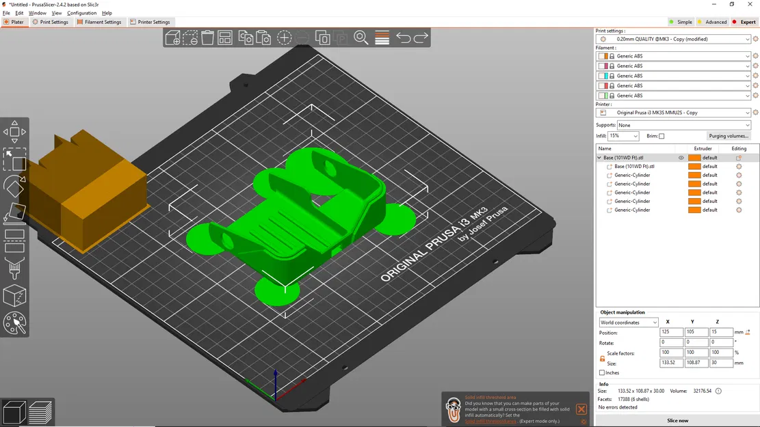Image resolution: width=760 pixels, height=427 pixels.
Task: Open gear settings next to Print settings preset
Action: [x=755, y=39]
